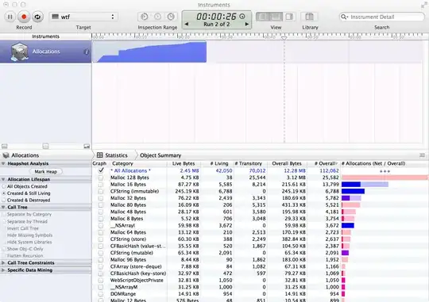
Task: Toggle the middle view pane button
Action: coord(276,17)
